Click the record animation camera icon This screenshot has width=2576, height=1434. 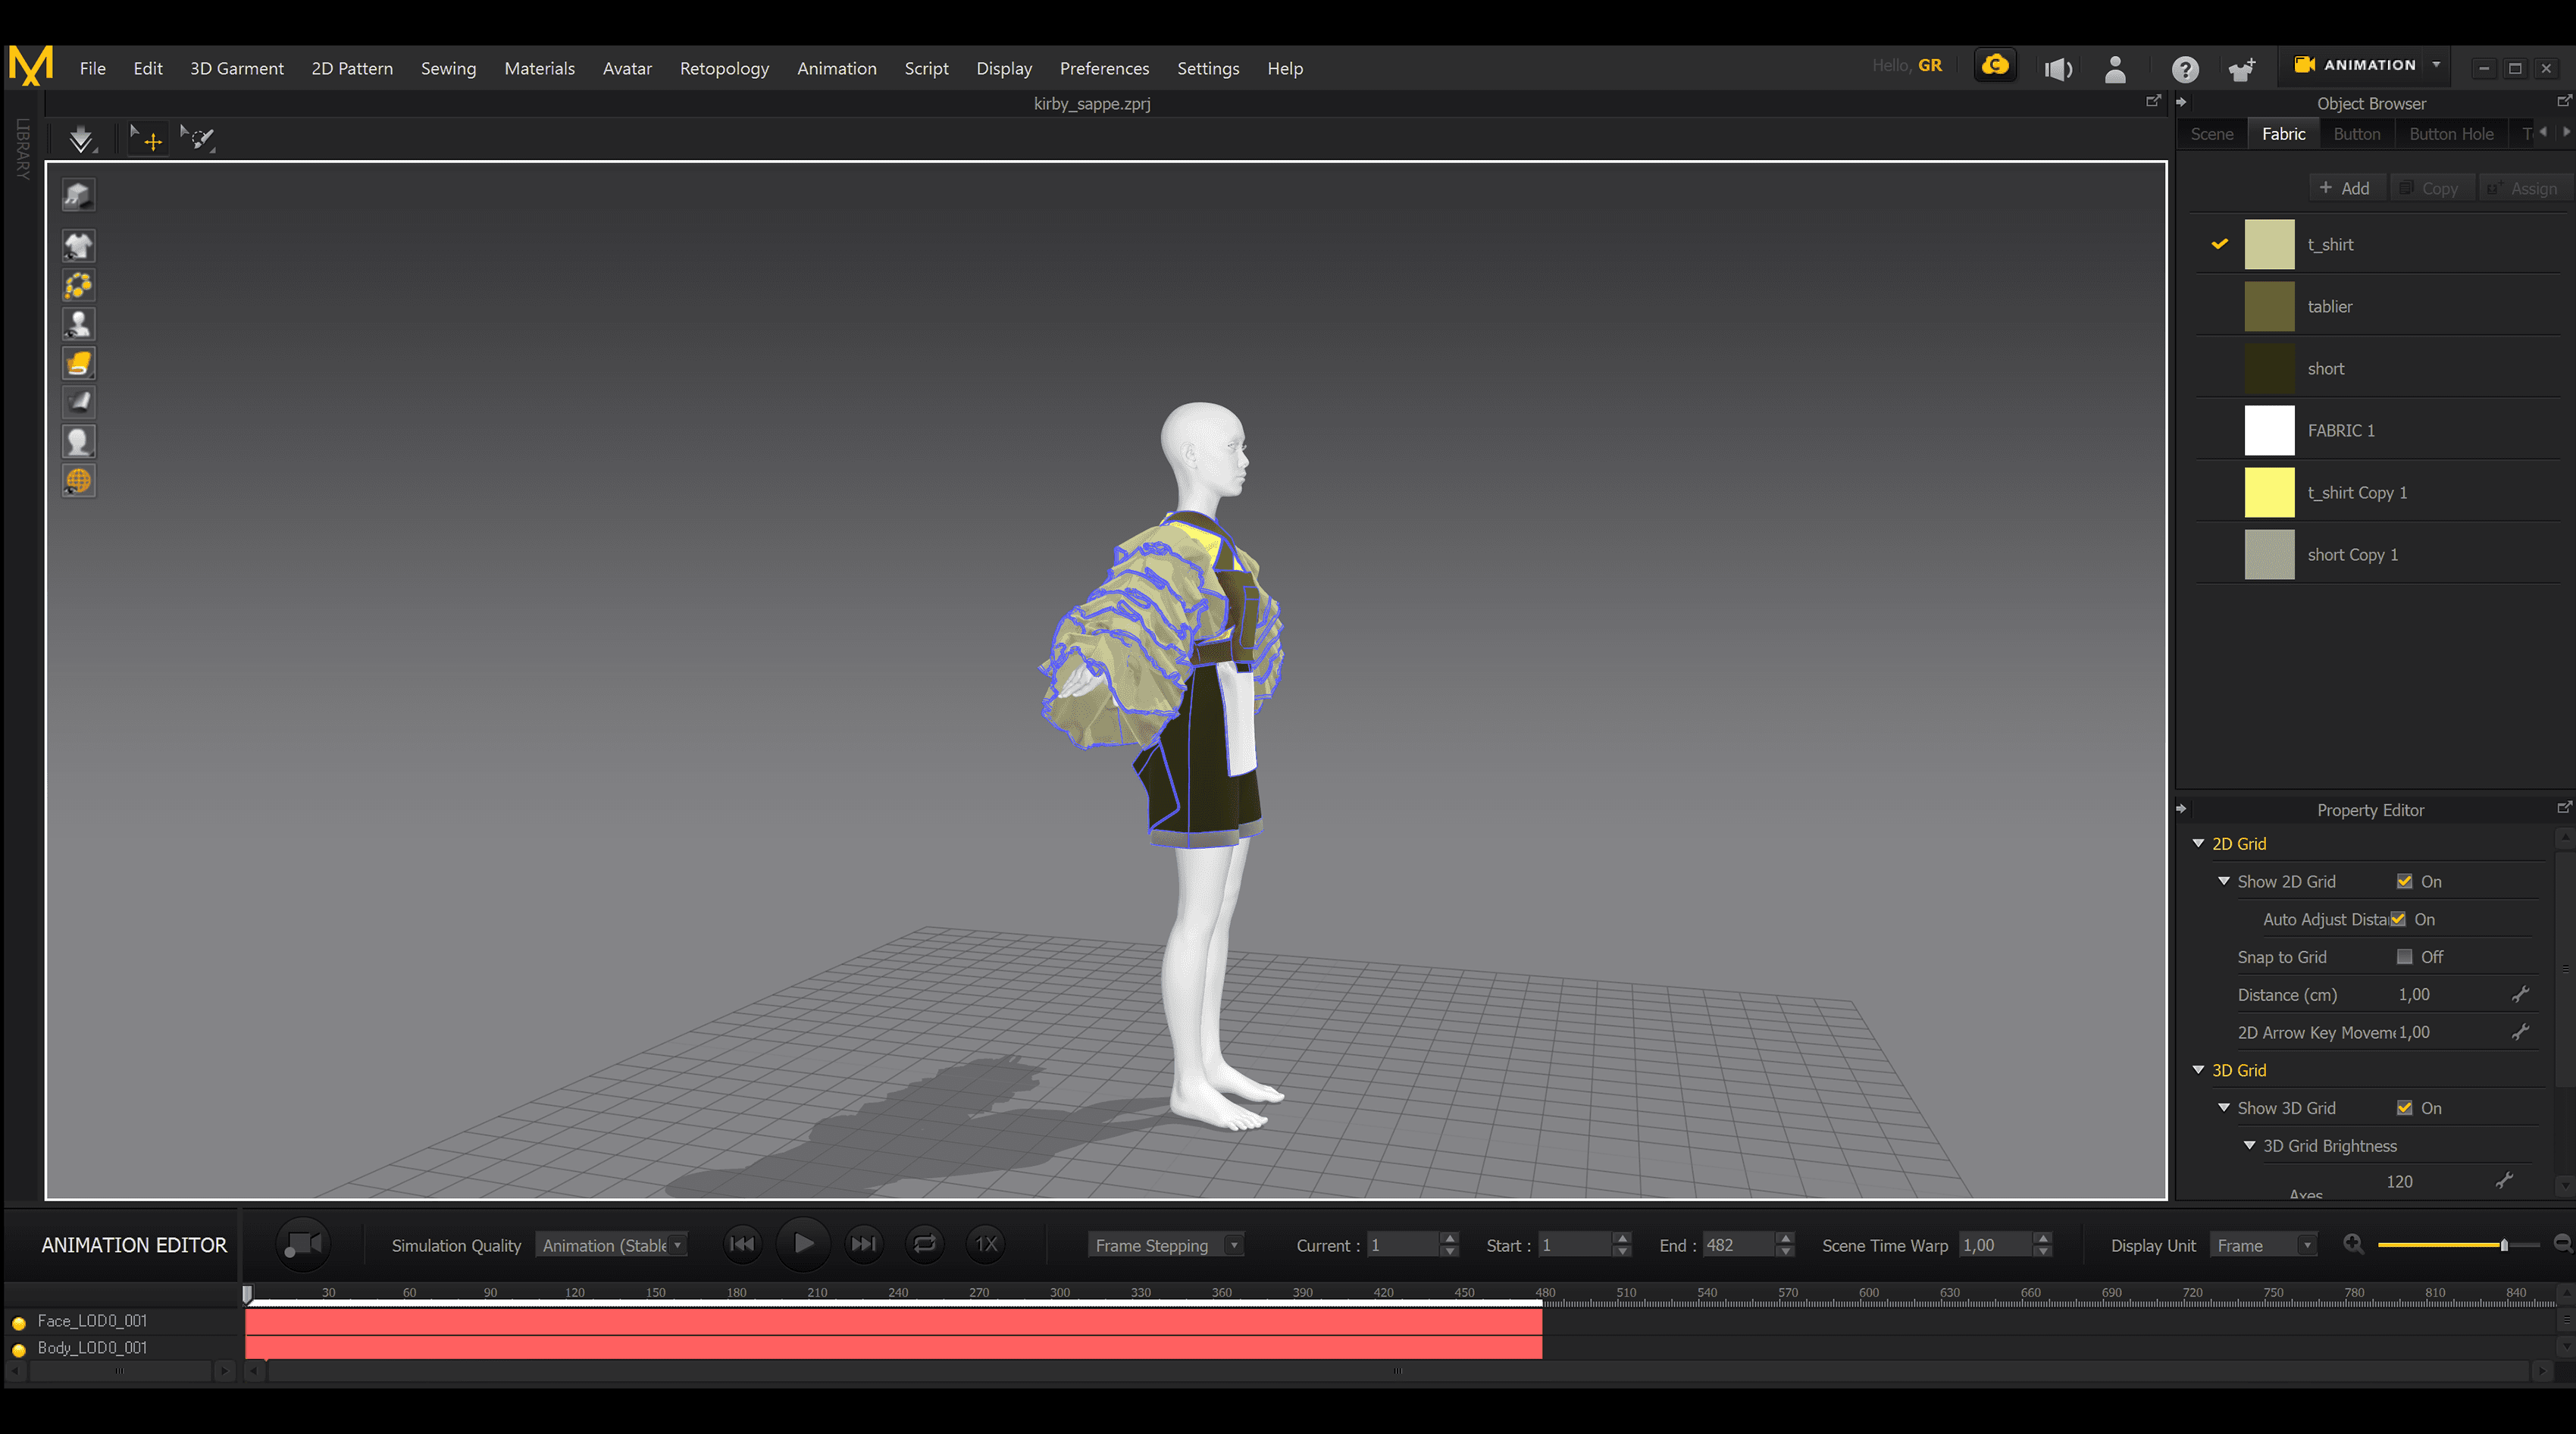click(302, 1244)
